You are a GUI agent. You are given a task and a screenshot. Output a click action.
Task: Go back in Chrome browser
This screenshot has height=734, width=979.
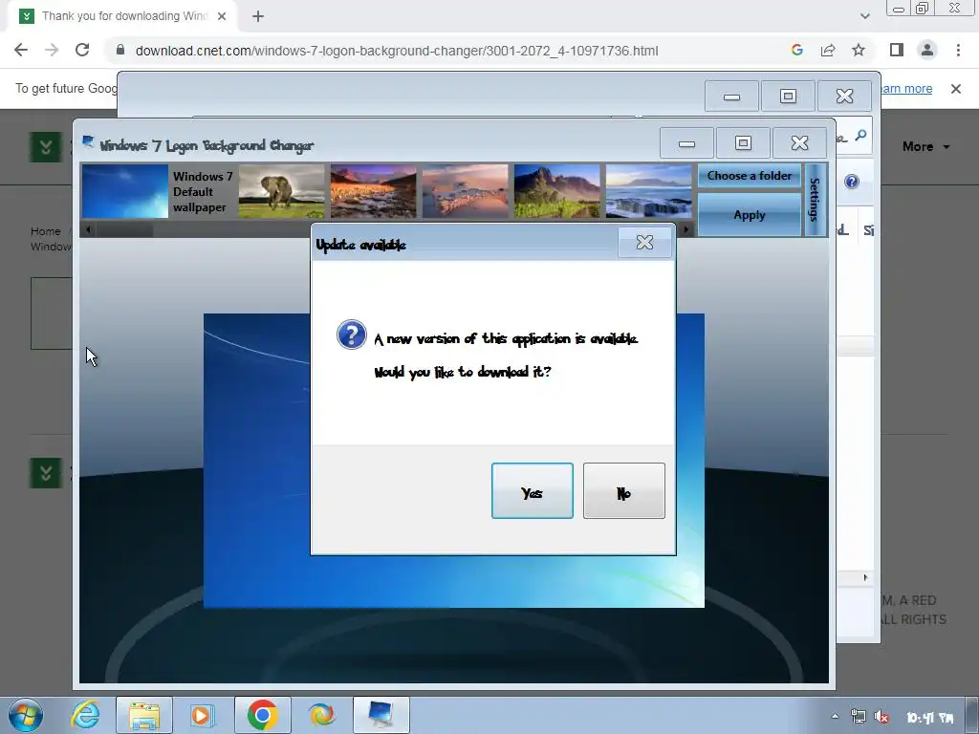[21, 51]
